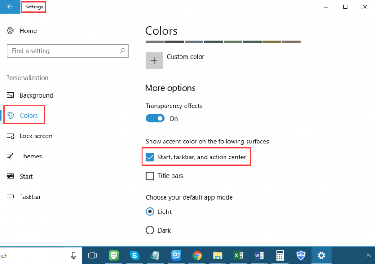This screenshot has width=375, height=264.
Task: Open the Themes section
Action: pyautogui.click(x=24, y=156)
